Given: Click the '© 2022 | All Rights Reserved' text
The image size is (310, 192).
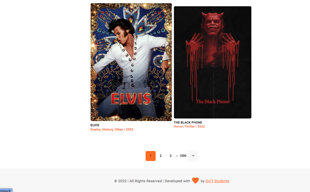Looking at the screenshot, I should (x=138, y=181).
